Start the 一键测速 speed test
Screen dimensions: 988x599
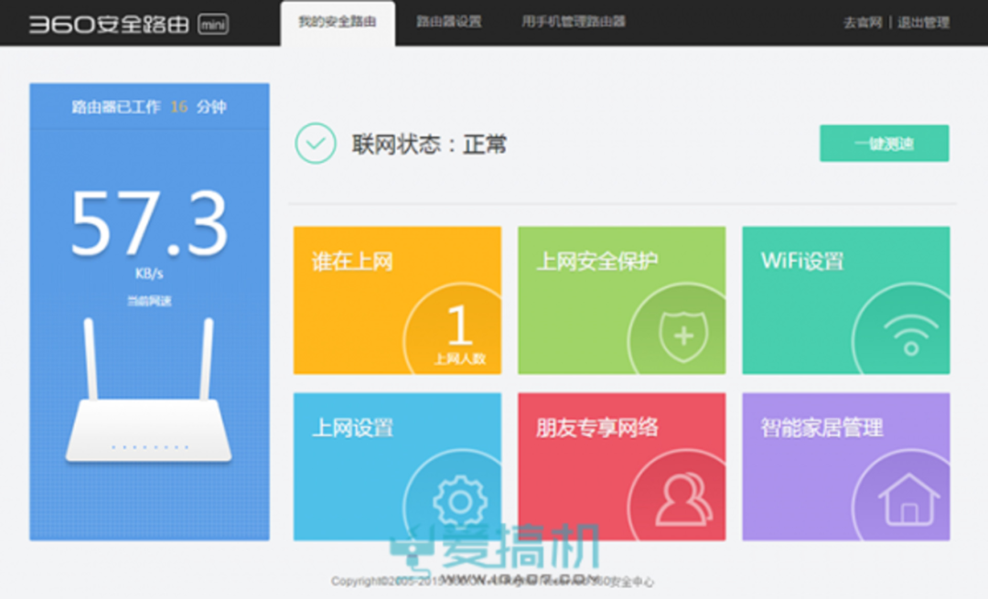tap(884, 144)
